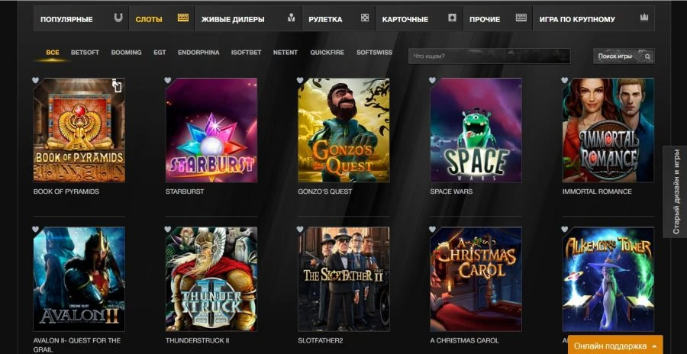Click the magnifier icon in Поиск игры
Screen dimensions: 687x354
click(648, 56)
